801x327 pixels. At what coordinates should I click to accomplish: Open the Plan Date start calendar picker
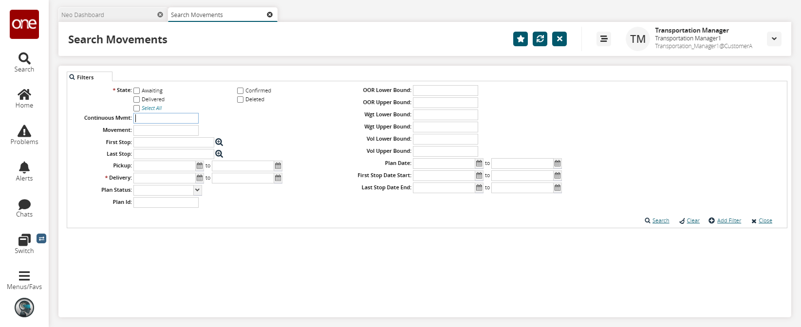[x=479, y=163]
